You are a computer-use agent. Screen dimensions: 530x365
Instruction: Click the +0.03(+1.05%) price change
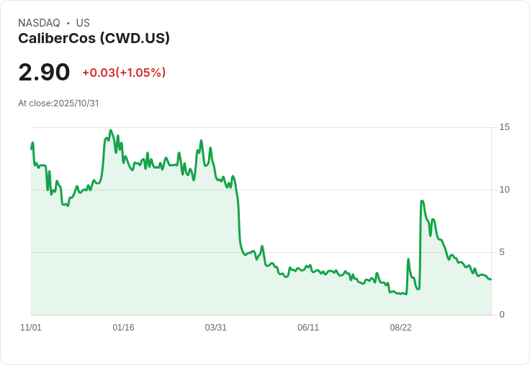coord(124,73)
